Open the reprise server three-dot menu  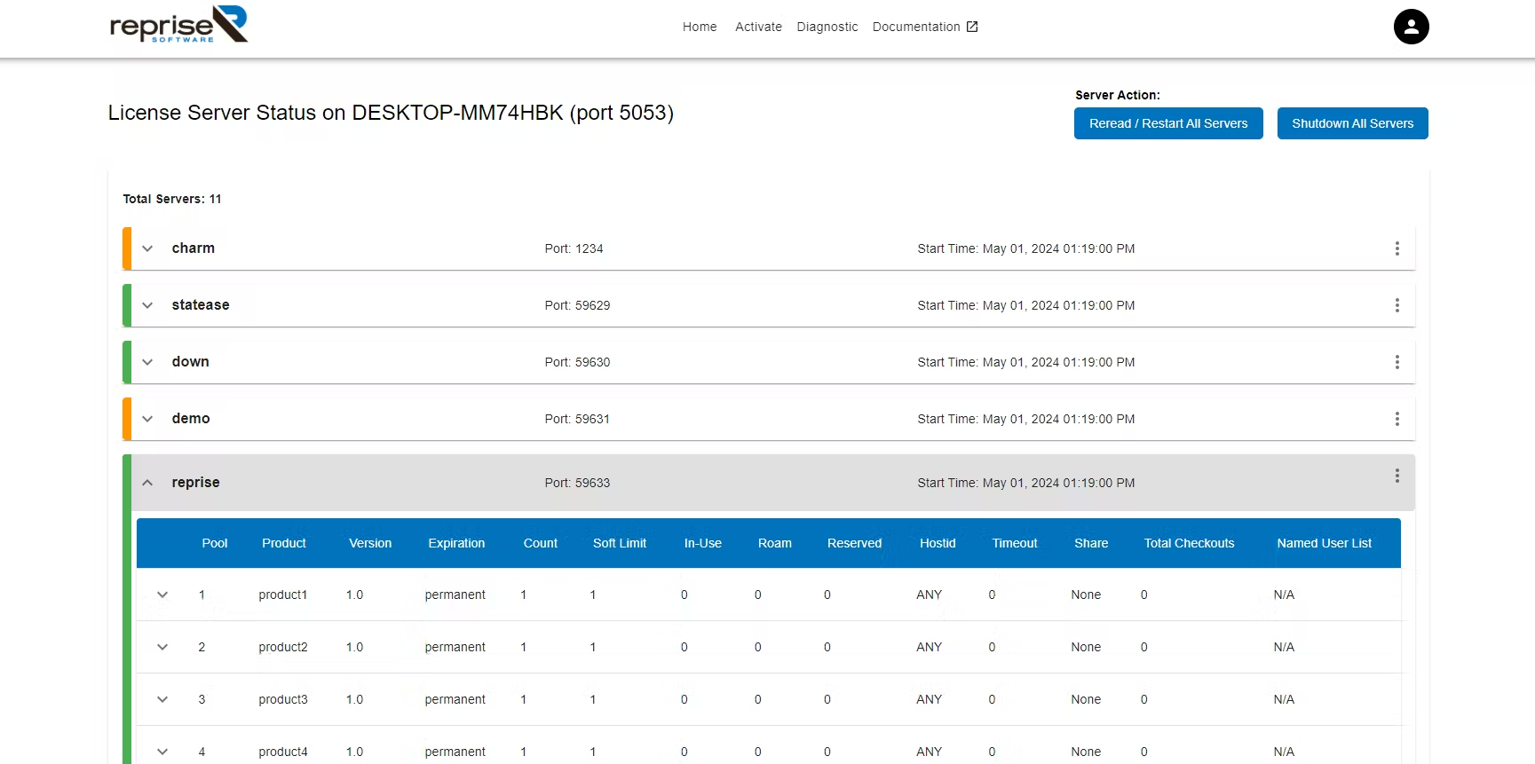click(x=1397, y=476)
